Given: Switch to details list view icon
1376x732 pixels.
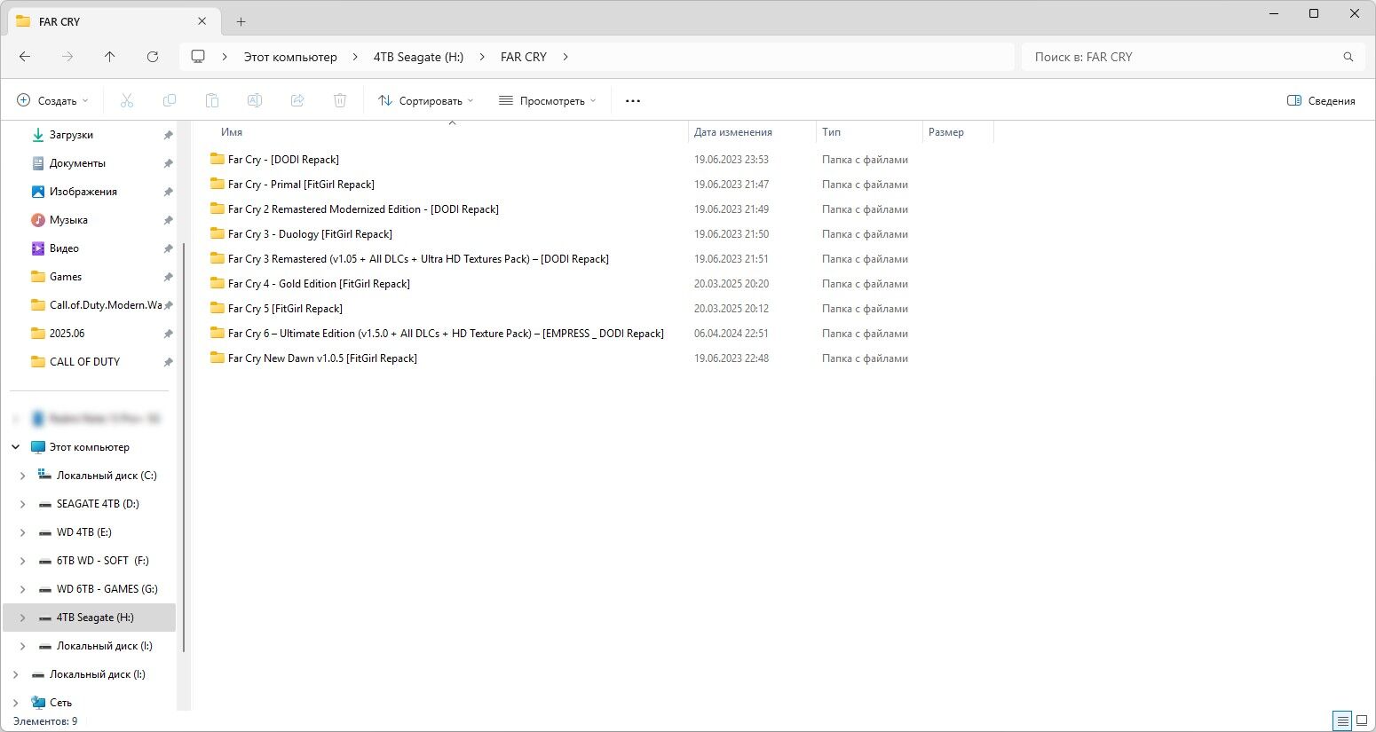Looking at the screenshot, I should pos(1342,720).
